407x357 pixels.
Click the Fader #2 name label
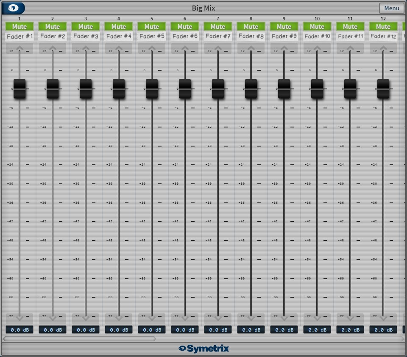(x=53, y=36)
